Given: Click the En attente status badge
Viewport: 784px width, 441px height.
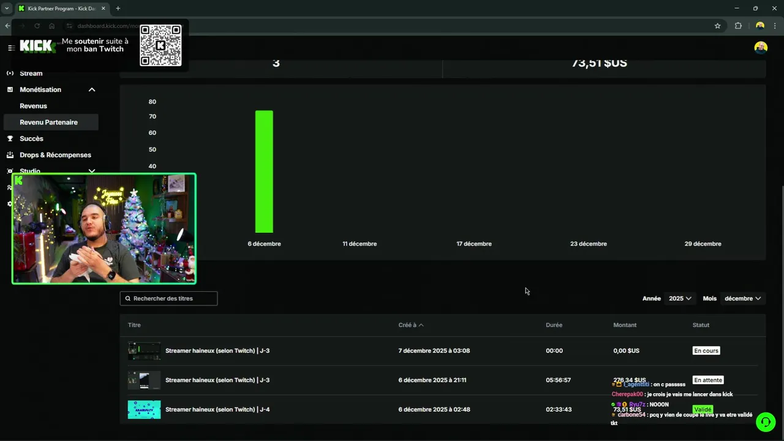Looking at the screenshot, I should pyautogui.click(x=708, y=380).
